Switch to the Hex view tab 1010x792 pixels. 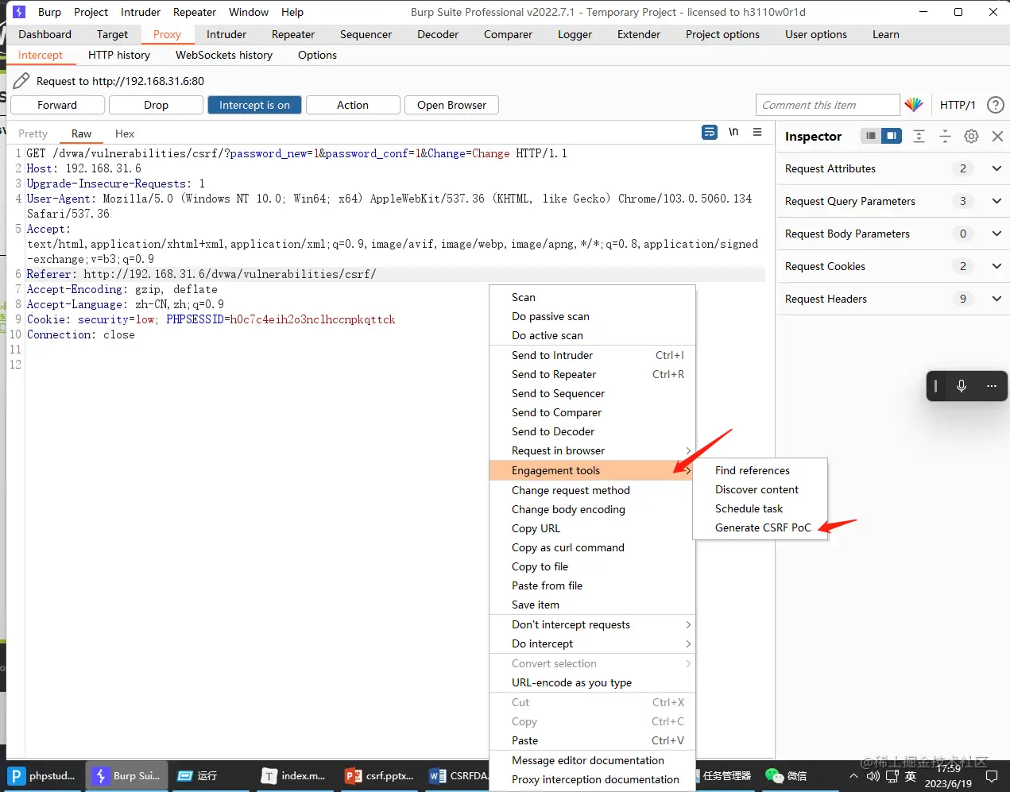(125, 133)
